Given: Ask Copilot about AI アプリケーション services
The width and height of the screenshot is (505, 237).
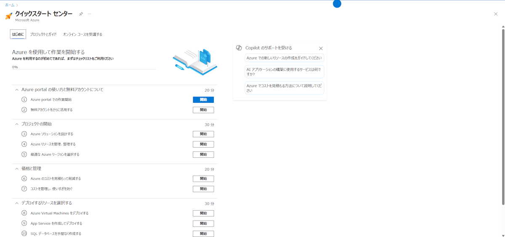Looking at the screenshot, I should click(x=284, y=71).
